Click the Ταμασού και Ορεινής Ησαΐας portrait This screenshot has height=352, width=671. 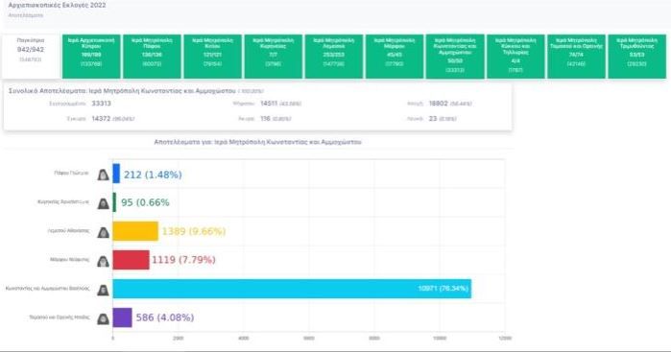(103, 318)
